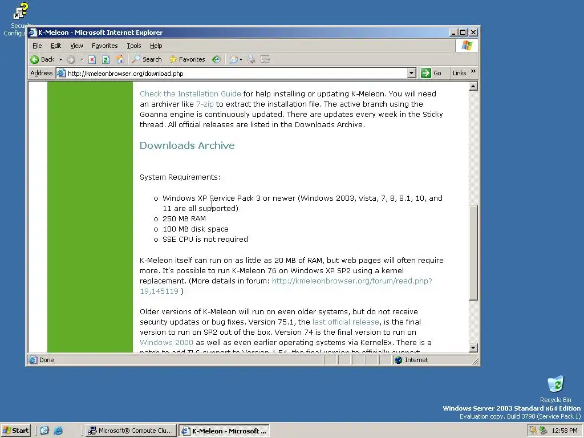Screen dimensions: 584x438
Task: Click the '250 MB RAM' list item
Action: tap(184, 218)
